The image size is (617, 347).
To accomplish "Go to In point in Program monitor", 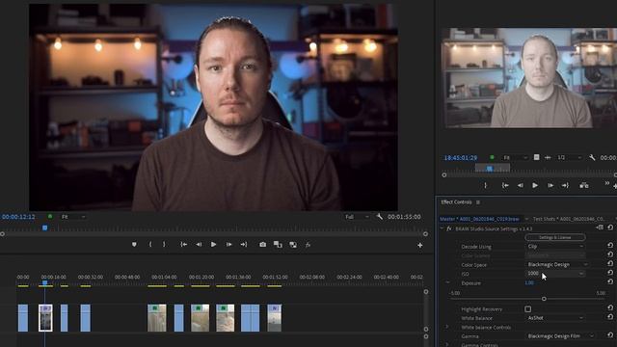I will click(183, 245).
